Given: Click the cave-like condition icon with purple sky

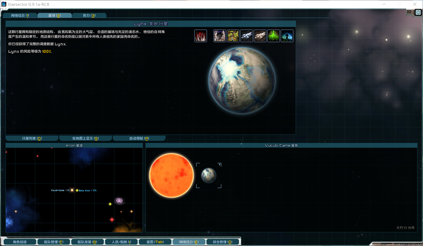Looking at the screenshot, I should point(219,36).
